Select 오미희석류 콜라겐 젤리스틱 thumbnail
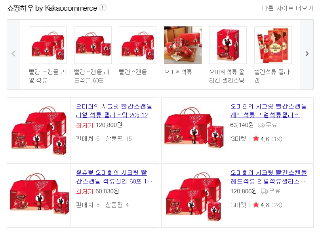 (228, 45)
